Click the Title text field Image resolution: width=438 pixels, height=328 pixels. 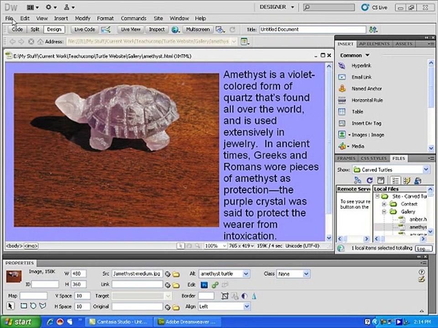(x=313, y=30)
